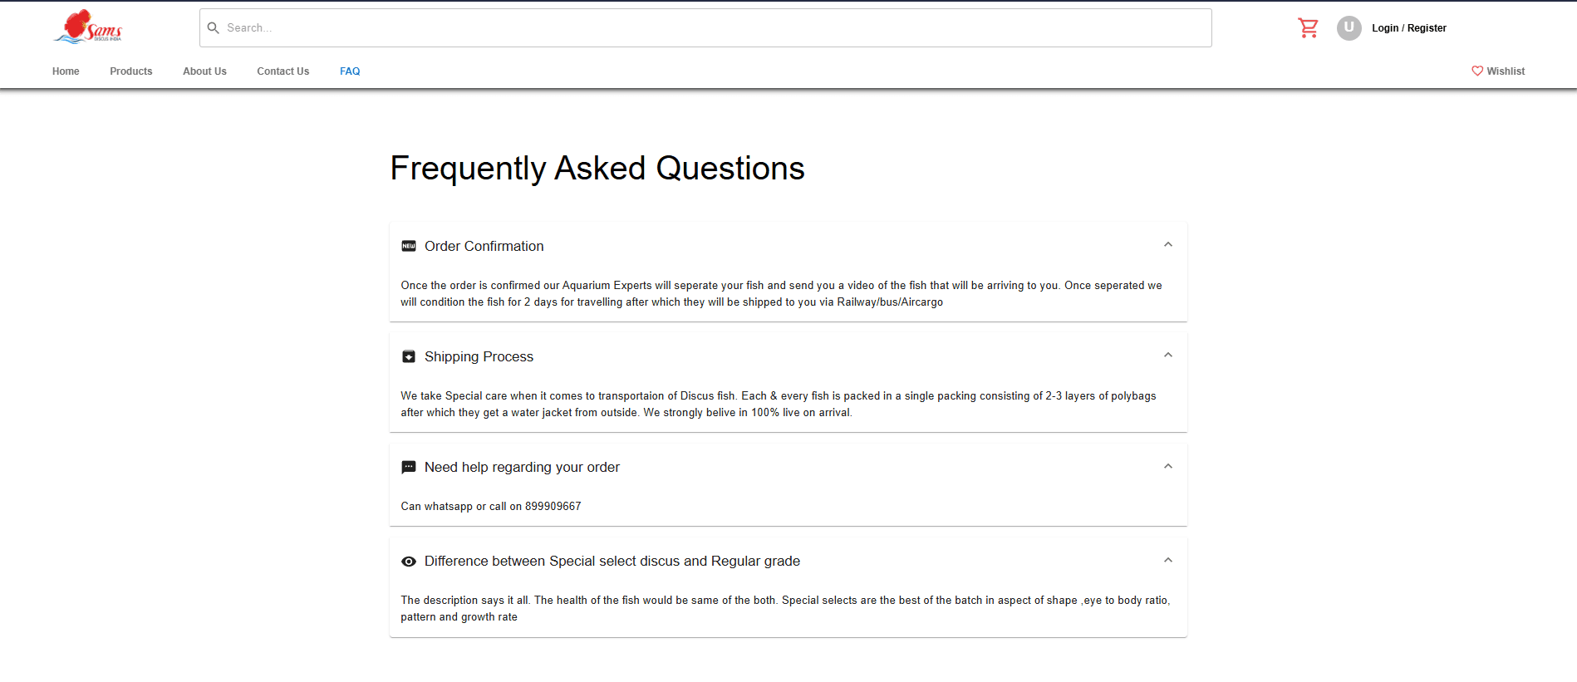The height and width of the screenshot is (682, 1577).
Task: Click the Login / Register link
Action: [1408, 28]
